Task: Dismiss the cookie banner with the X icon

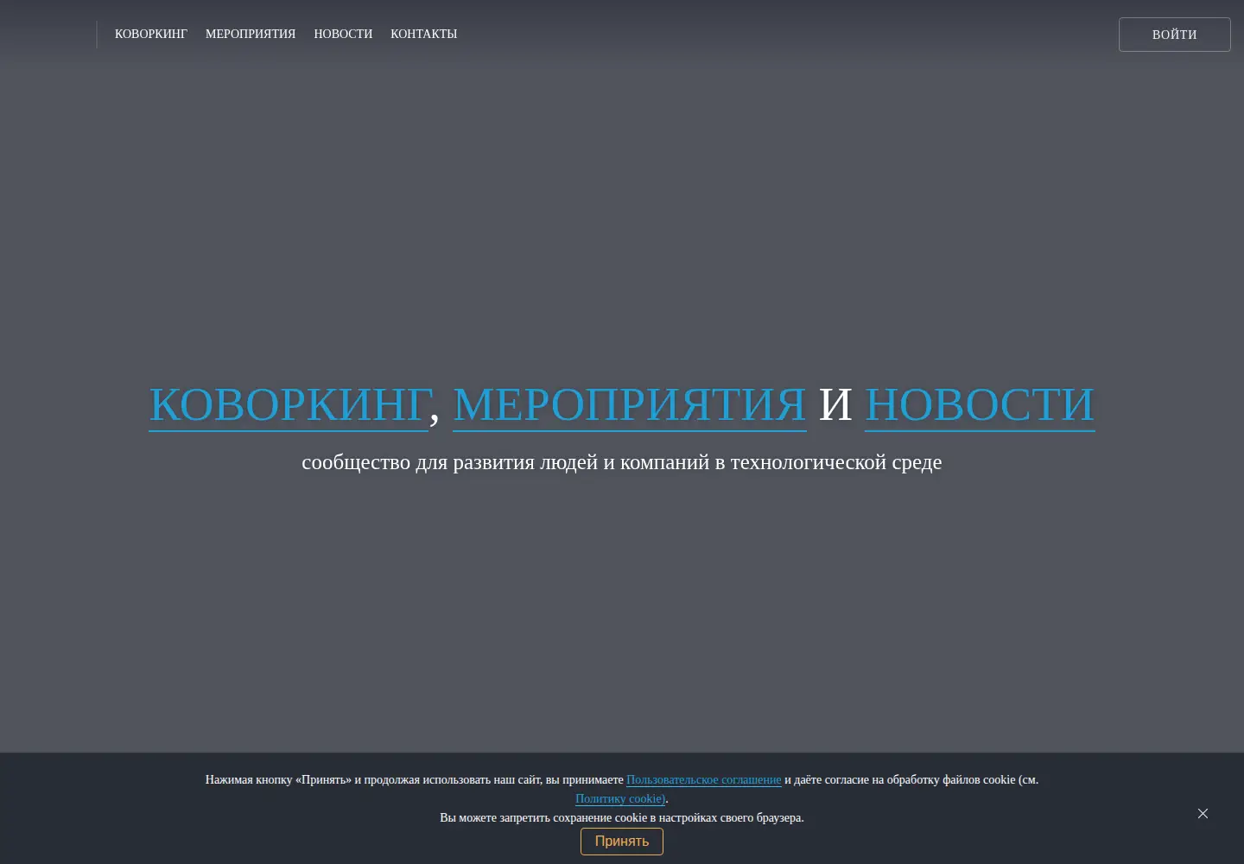Action: coord(1203,814)
